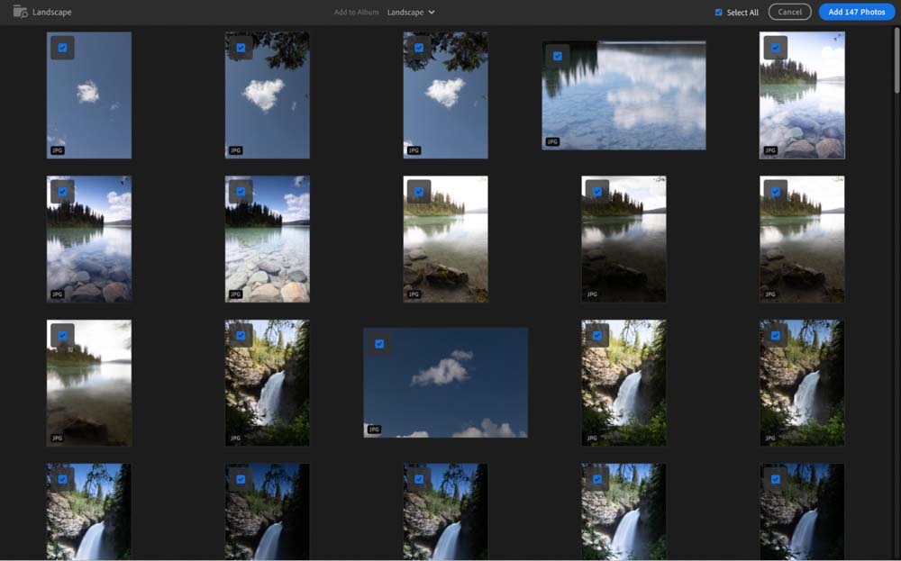This screenshot has width=901, height=561.
Task: Cancel the photo import
Action: coord(789,12)
